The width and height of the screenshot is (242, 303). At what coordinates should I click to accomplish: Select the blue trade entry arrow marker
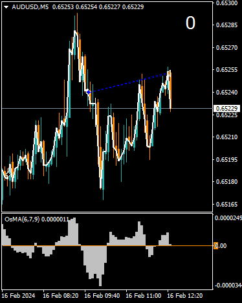pyautogui.click(x=89, y=92)
